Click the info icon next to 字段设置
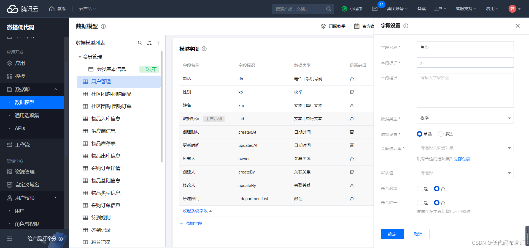 point(406,26)
